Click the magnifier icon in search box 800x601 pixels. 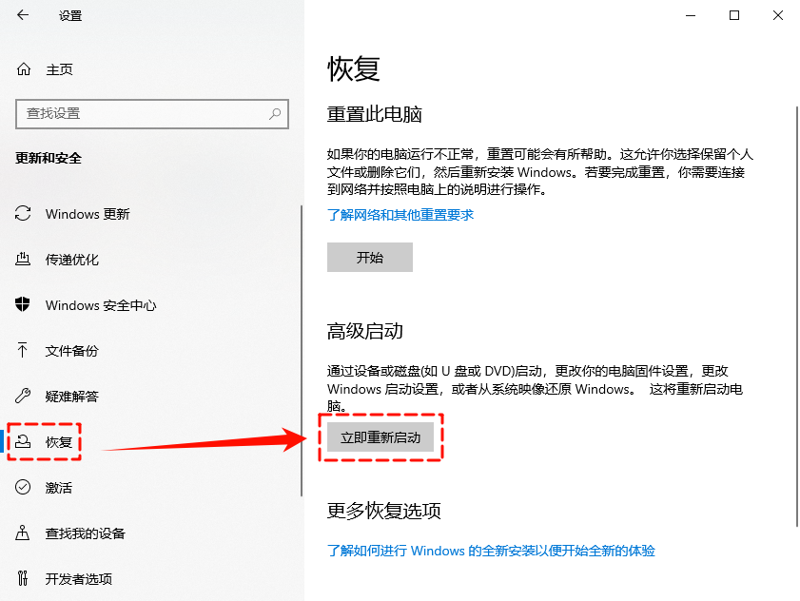coord(275,113)
